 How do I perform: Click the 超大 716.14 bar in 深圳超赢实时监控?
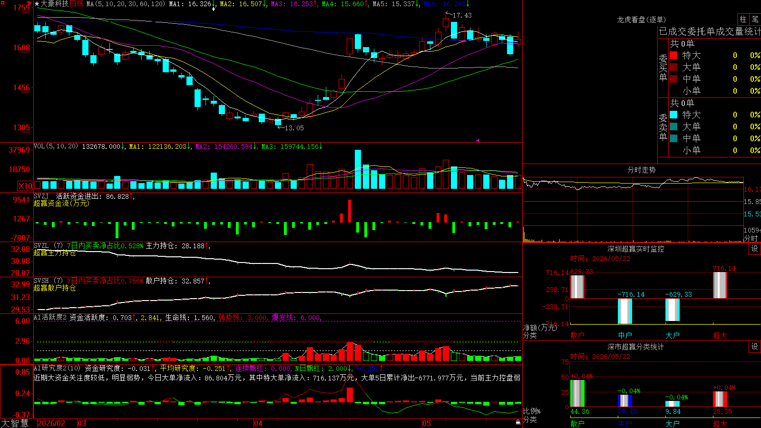pos(720,285)
